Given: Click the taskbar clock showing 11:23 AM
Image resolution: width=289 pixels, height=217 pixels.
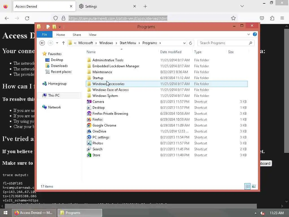Looking at the screenshot, I should 277,213.
